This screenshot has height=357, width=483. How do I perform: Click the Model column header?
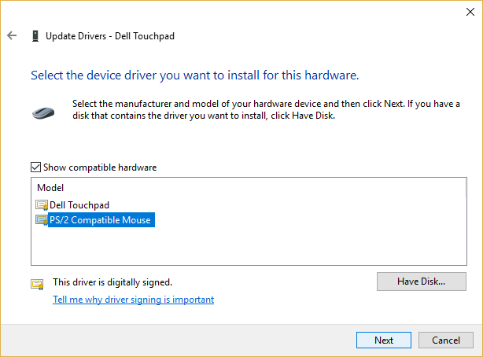50,188
